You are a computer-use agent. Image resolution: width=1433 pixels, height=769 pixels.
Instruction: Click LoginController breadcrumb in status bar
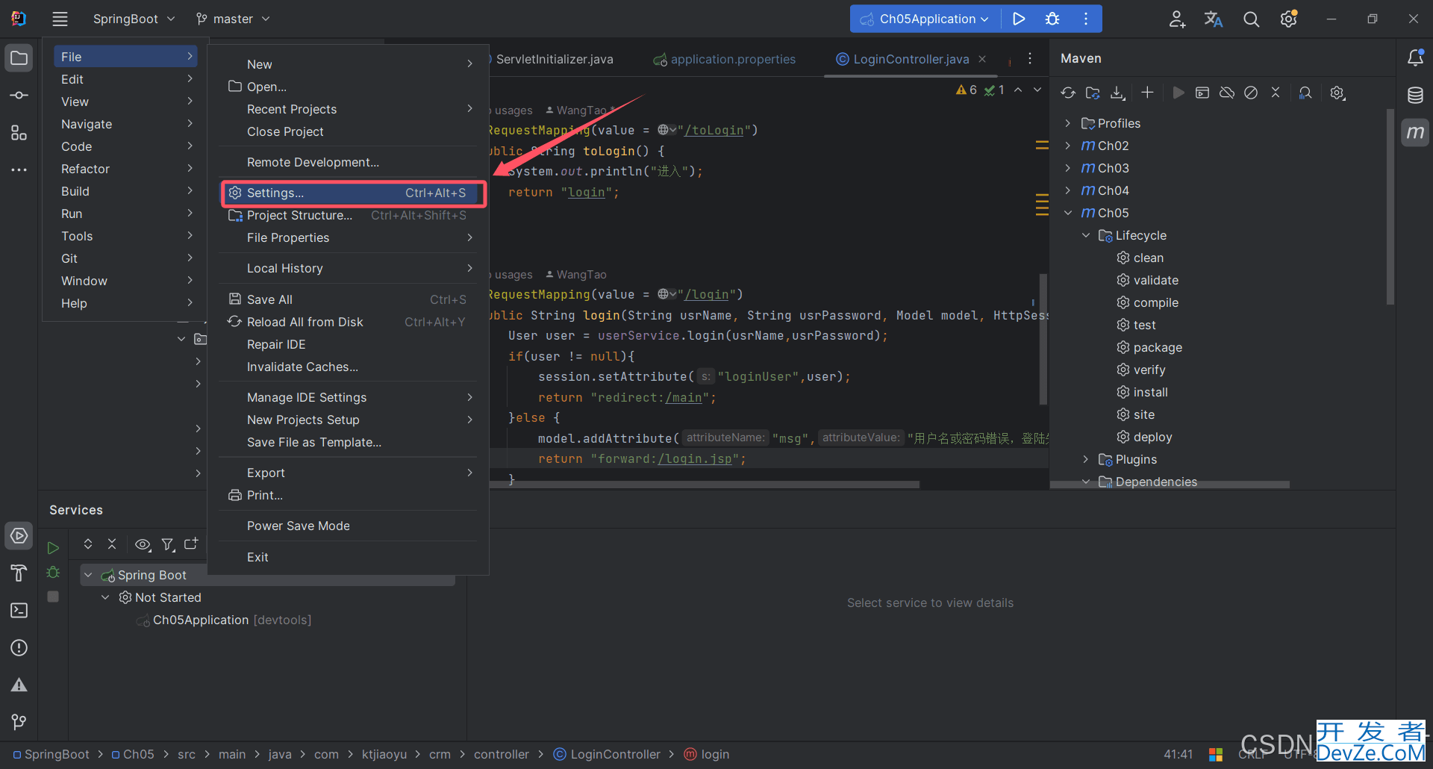click(606, 754)
